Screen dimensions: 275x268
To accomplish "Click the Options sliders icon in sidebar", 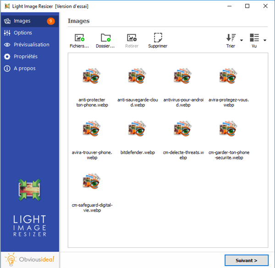I will pyautogui.click(x=7, y=33).
